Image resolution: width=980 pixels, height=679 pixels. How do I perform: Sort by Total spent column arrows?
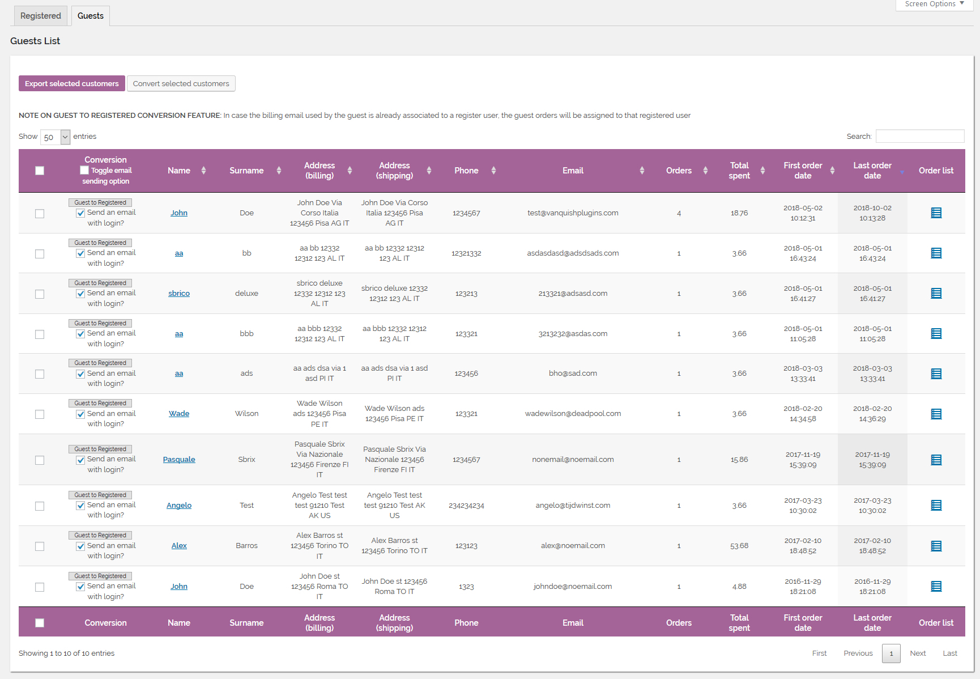pos(762,171)
